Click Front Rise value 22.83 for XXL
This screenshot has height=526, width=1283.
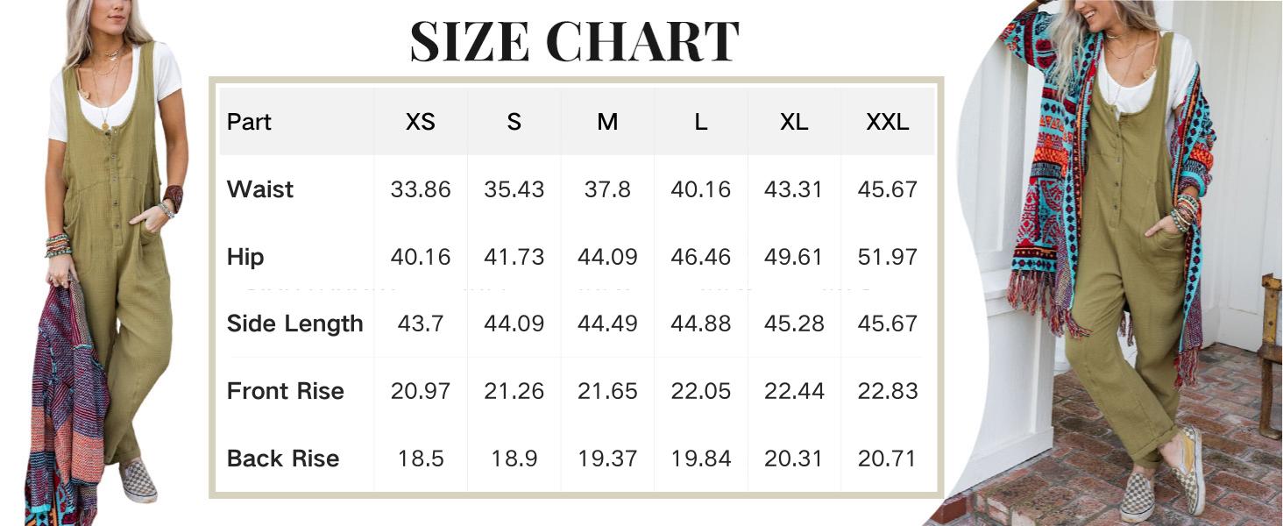tap(888, 391)
